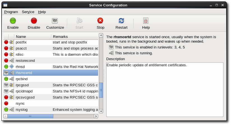The height and width of the screenshot is (125, 231).
Task: Click the plug icon beside rsyslog
Action: point(12,110)
